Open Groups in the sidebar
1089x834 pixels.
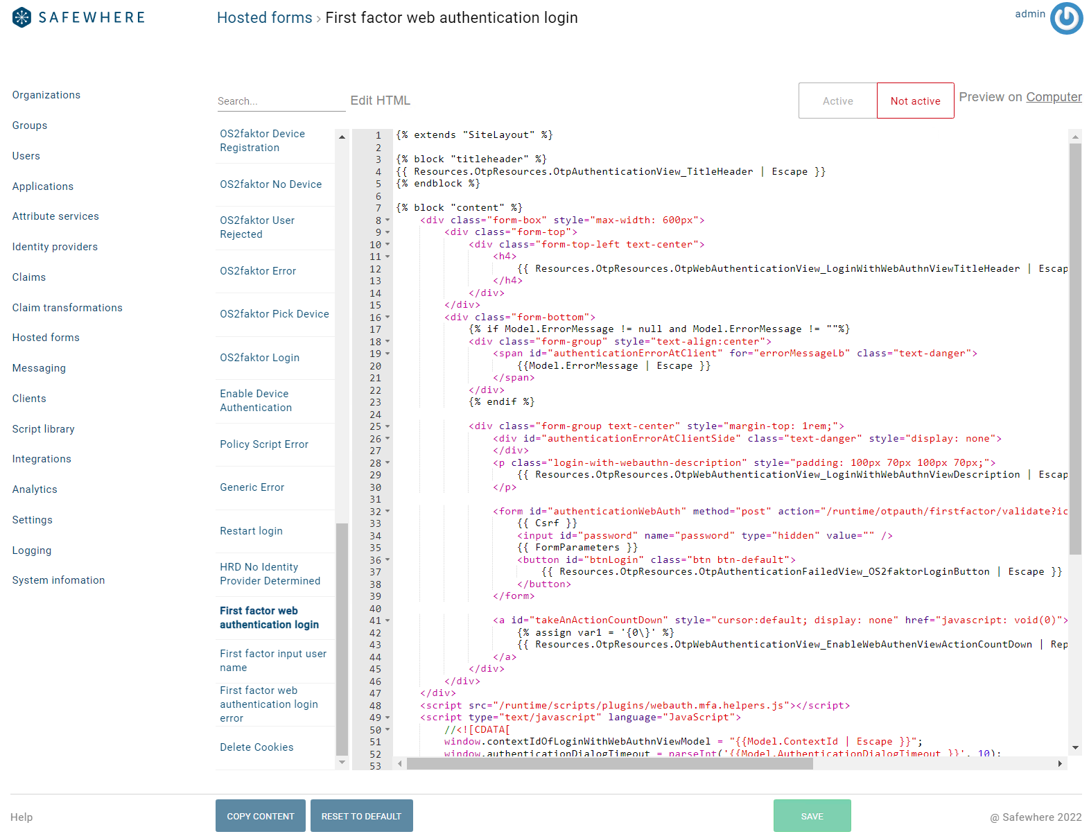pos(30,125)
